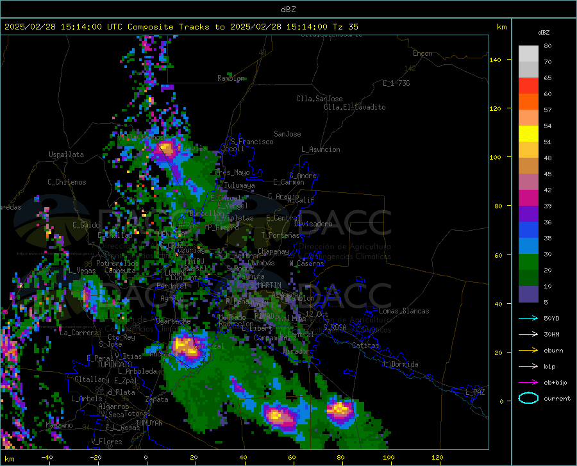Click the 'current' legend label

[557, 398]
